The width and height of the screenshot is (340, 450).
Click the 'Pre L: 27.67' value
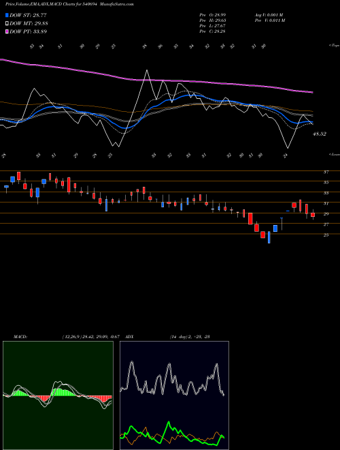coord(212,26)
